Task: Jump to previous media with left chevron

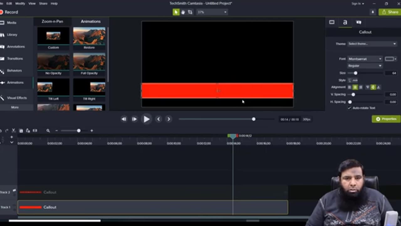Action: click(159, 119)
